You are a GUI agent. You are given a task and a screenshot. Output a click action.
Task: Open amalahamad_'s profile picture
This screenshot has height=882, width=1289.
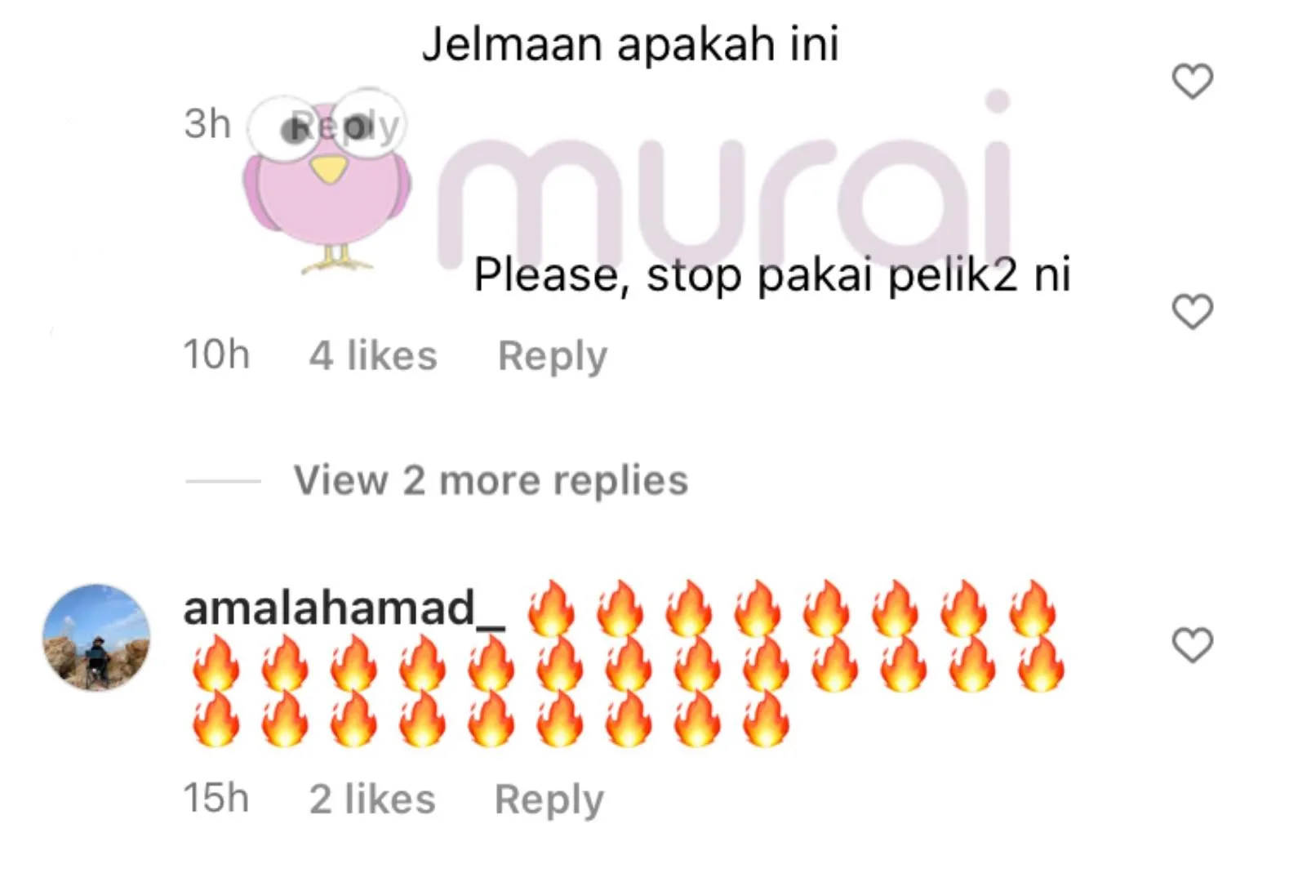pos(96,638)
